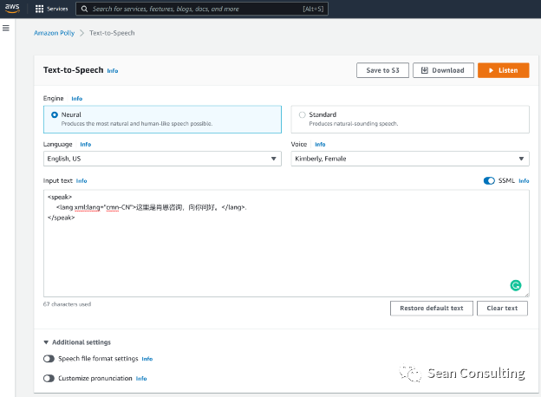Click Text-to-Speech breadcrumb text
541x397 pixels.
tap(112, 33)
